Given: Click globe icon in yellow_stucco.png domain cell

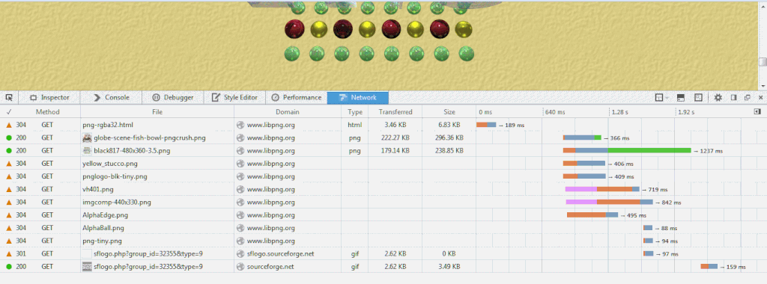Looking at the screenshot, I should [x=240, y=164].
